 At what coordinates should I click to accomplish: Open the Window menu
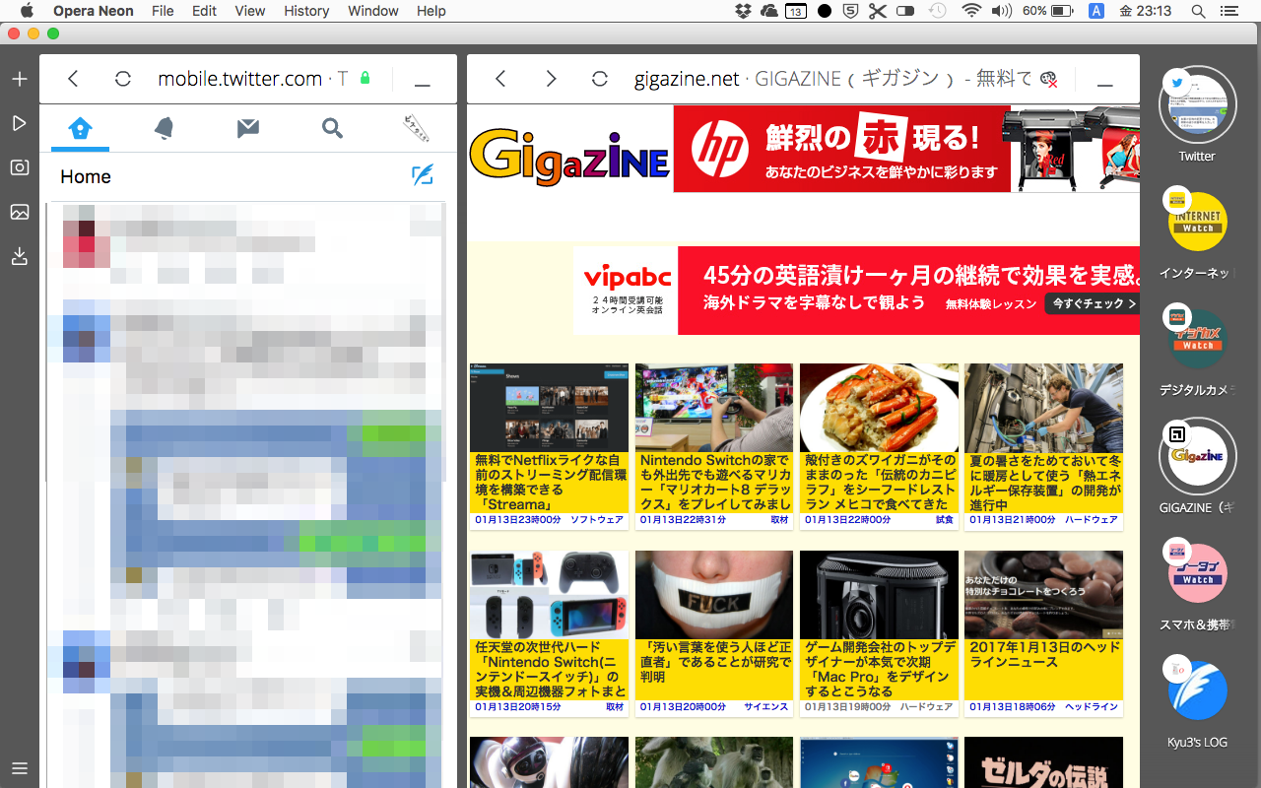pos(373,11)
